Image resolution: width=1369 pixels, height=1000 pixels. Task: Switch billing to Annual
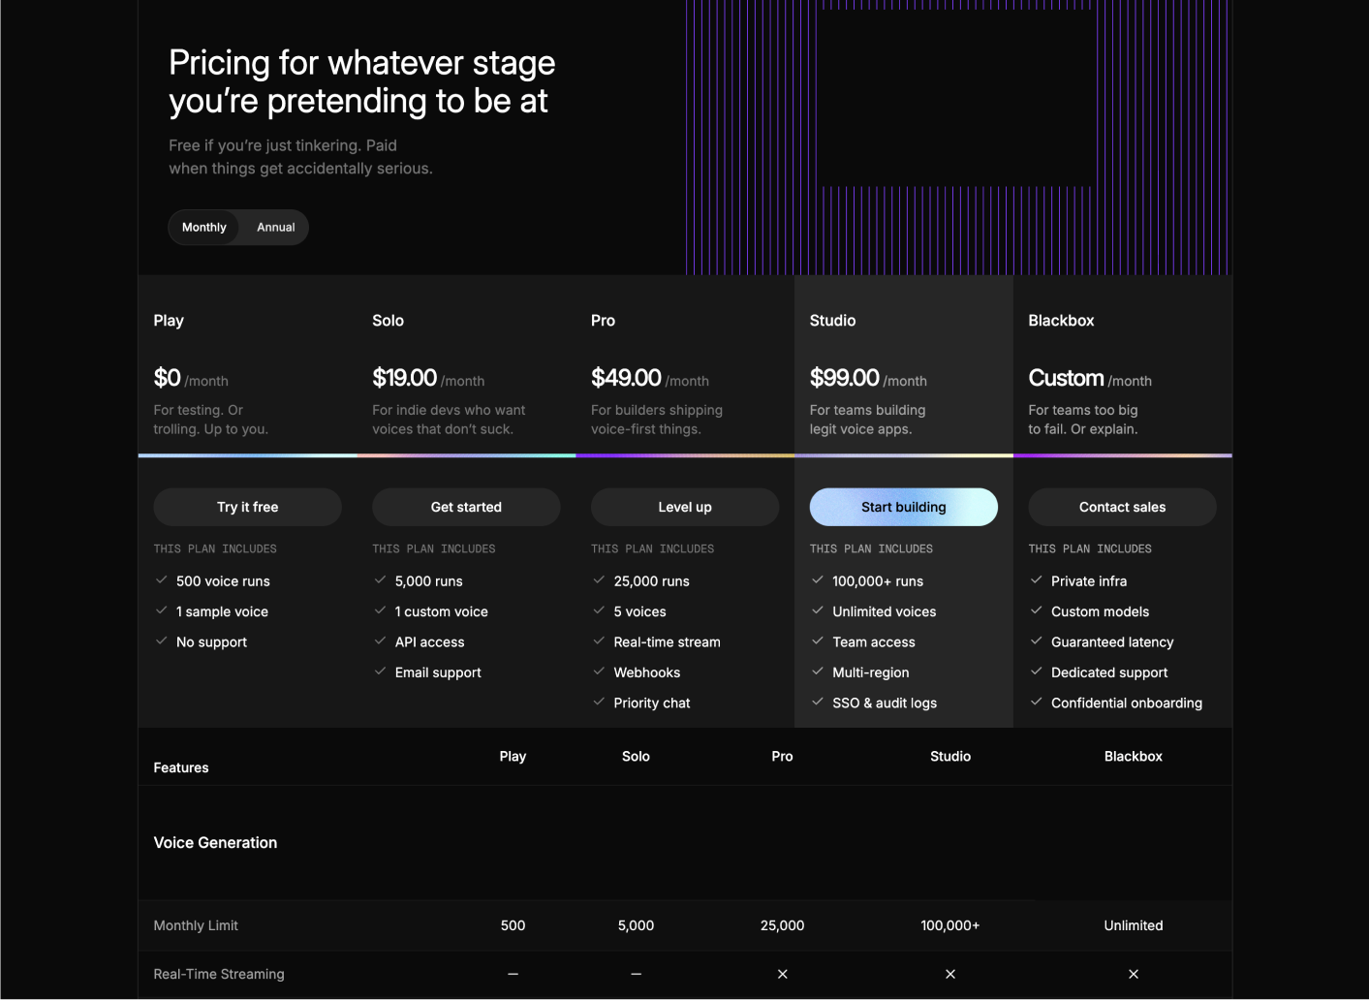275,228
